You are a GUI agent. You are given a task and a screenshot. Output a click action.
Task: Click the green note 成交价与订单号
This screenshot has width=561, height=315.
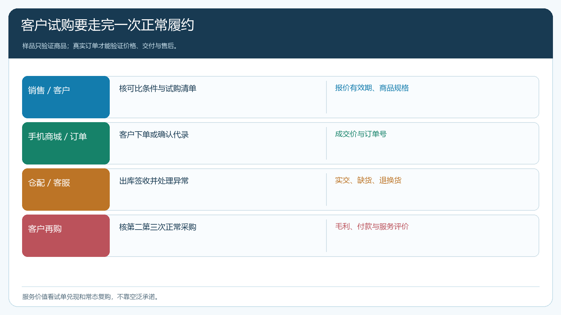(361, 134)
